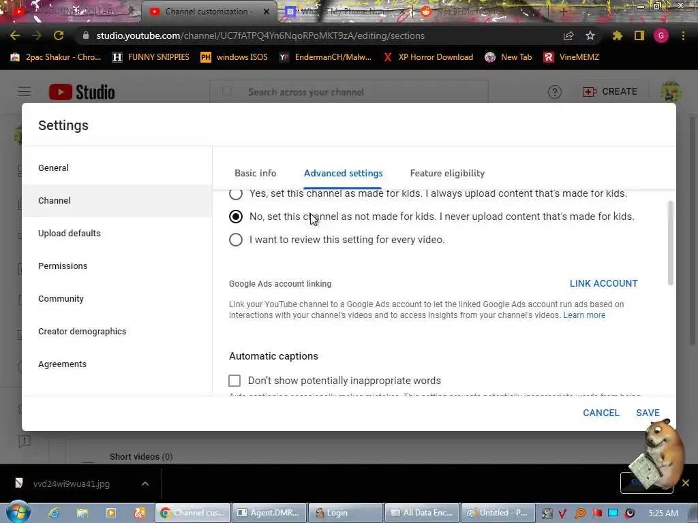Screen dimensions: 698x523
Task: Open Windows Media Player taskbar icon
Action: point(111,513)
